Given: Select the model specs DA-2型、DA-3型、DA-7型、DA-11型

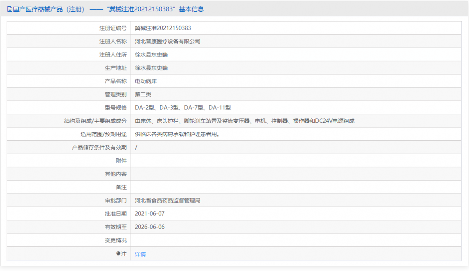Looking at the screenshot, I should click(x=183, y=108).
